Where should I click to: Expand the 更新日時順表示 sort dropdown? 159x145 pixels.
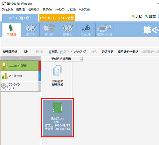[x=81, y=59]
